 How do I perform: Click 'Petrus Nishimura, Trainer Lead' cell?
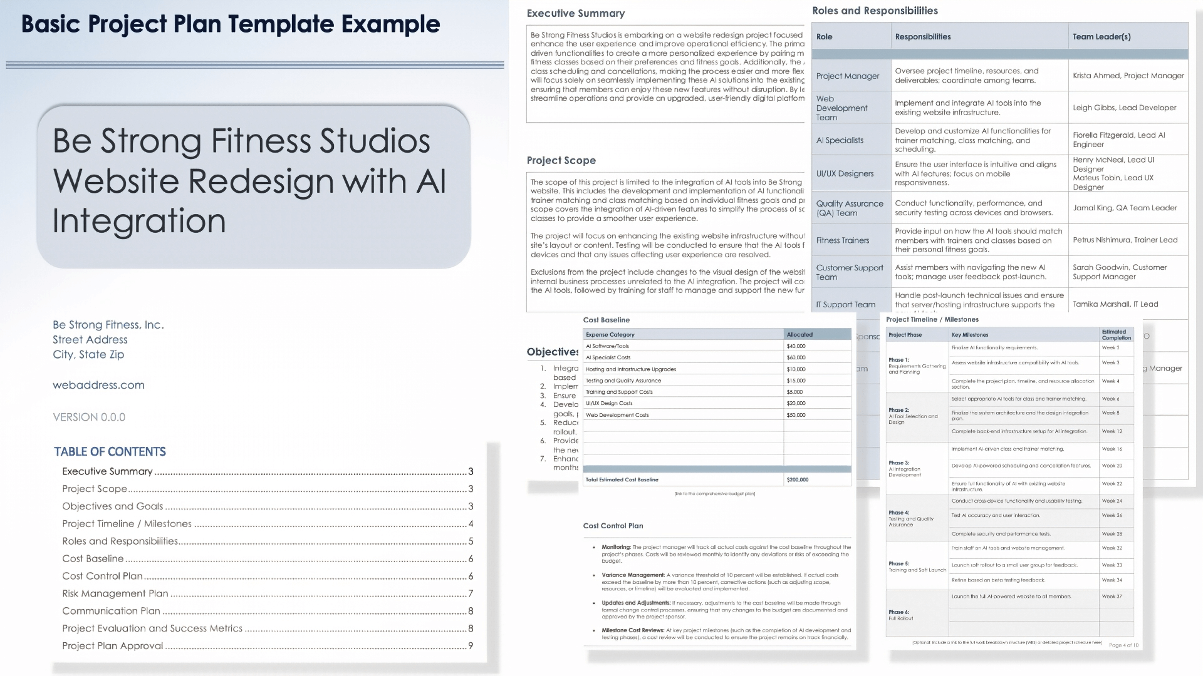click(1128, 240)
